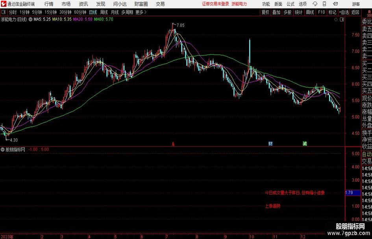The height and width of the screenshot is (239, 372).
Task: Open the message envelope icon
Action: pos(335,4)
